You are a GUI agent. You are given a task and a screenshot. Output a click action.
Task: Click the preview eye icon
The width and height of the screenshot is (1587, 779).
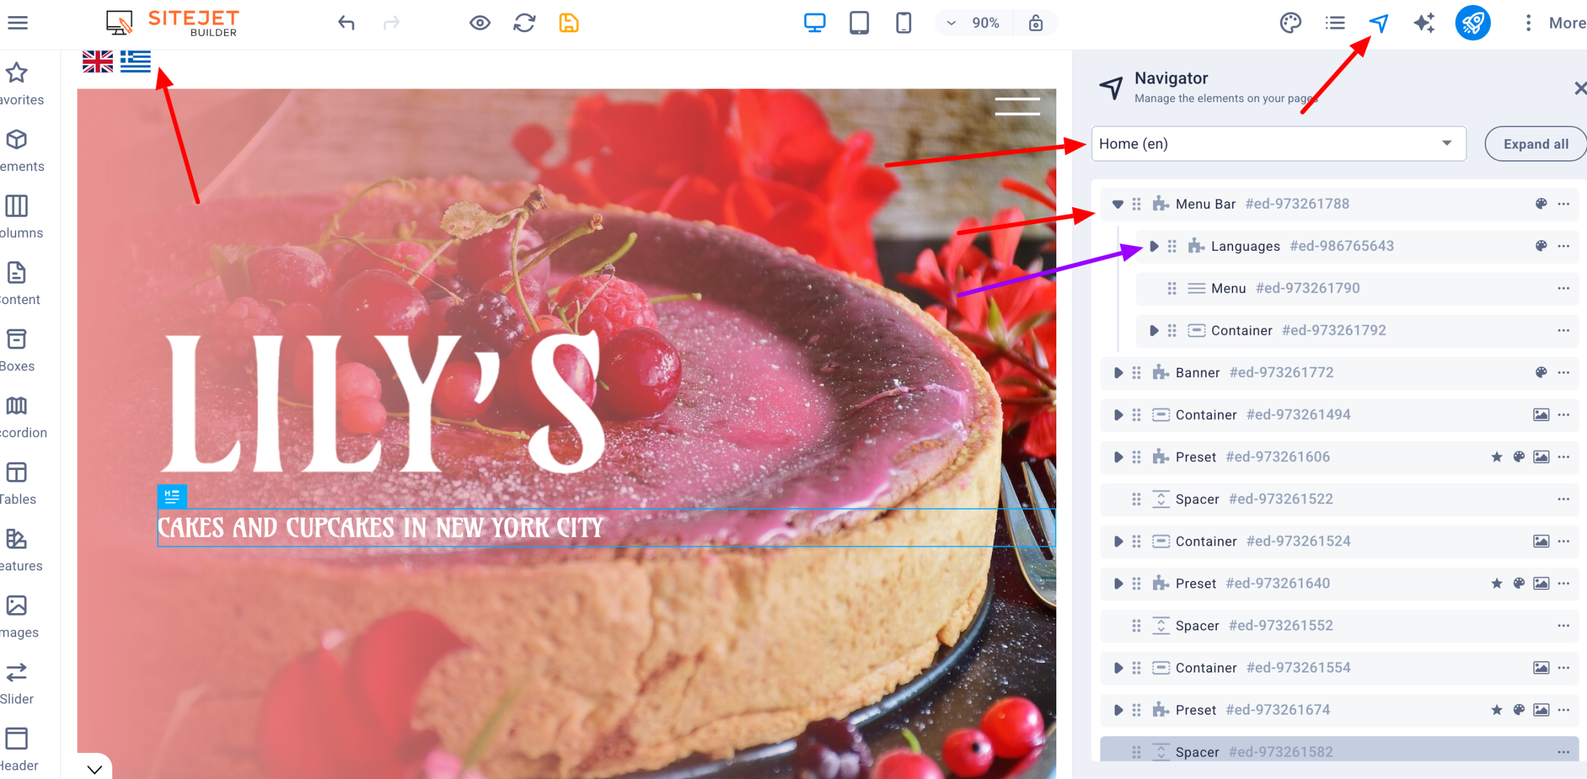(x=480, y=24)
